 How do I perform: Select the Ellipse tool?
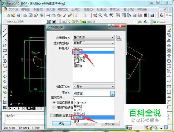point(5,77)
